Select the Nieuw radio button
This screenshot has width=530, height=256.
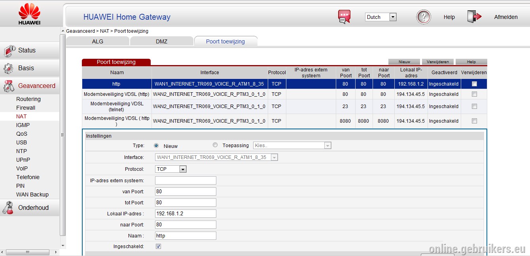156,146
